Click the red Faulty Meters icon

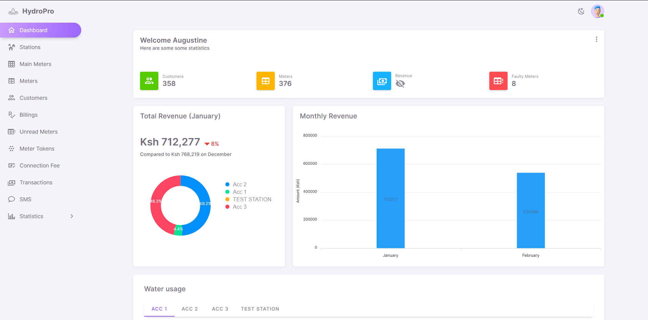tap(498, 81)
